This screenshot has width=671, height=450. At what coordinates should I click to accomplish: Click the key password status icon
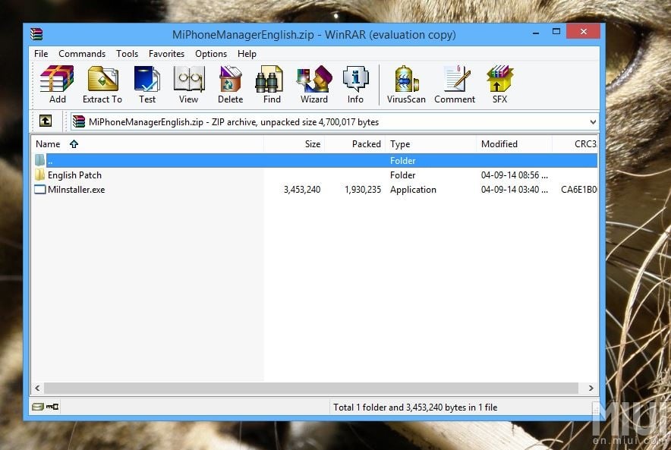[x=52, y=407]
